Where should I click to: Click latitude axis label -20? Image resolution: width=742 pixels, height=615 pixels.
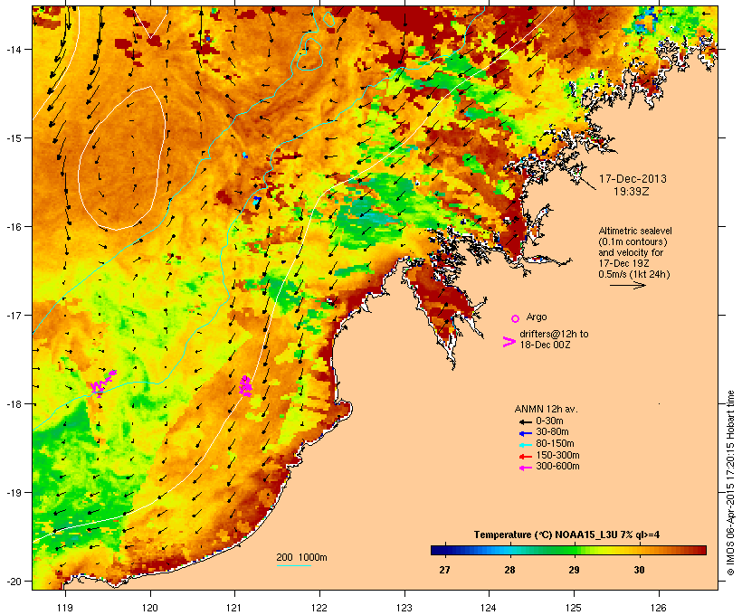point(13,582)
